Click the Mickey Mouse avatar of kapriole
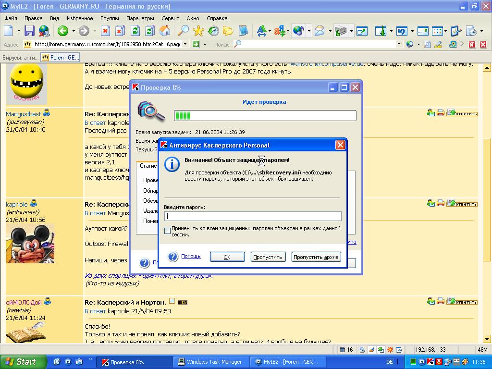The height and width of the screenshot is (369, 492). tap(30, 244)
